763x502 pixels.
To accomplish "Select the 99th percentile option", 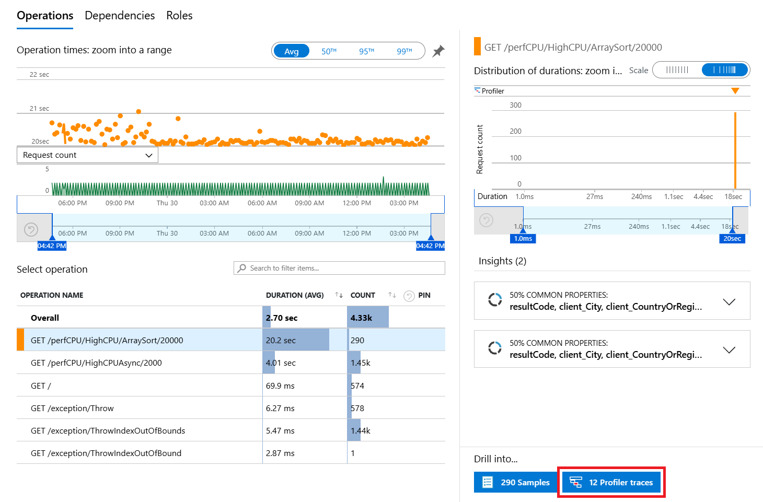I will (404, 51).
